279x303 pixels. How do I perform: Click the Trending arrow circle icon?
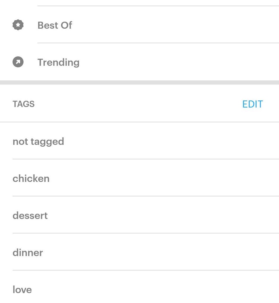pos(18,62)
